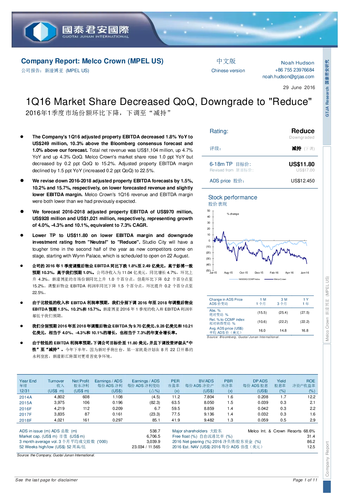Click Avg. ADS price 1 M value 16.0
Screen dimensions: 349x494
click(262, 331)
